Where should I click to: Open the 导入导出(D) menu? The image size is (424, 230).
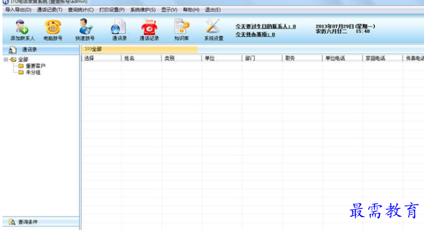pos(18,10)
